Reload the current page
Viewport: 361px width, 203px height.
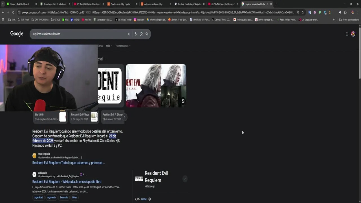13,12
